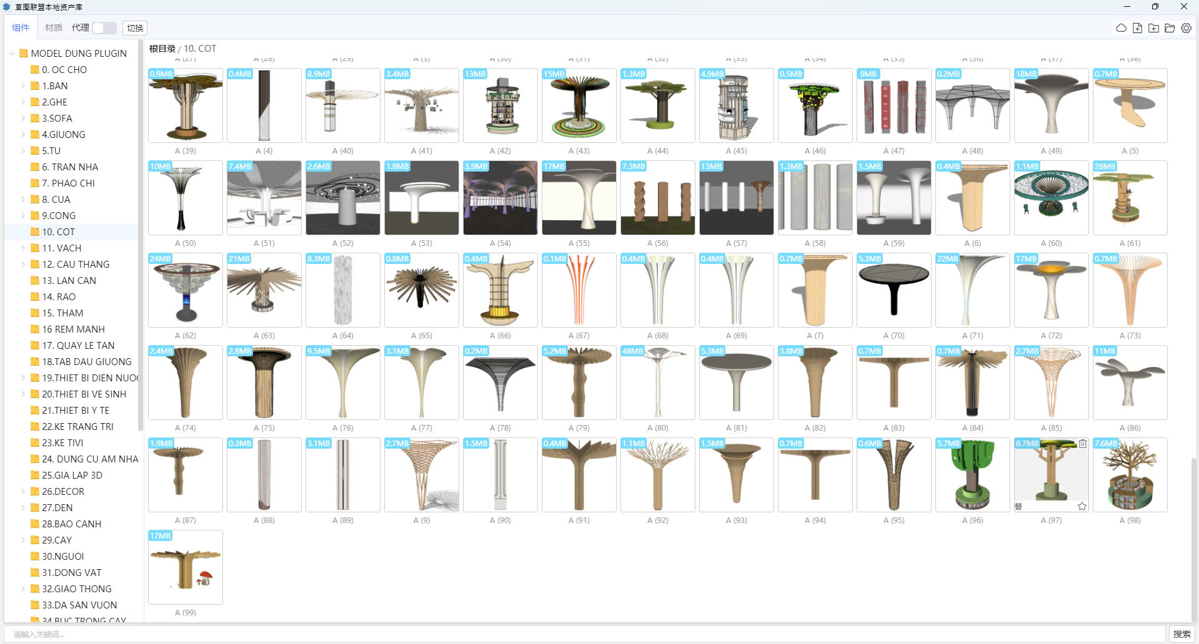Click the open folder icon in toolbar
Screen dimensions: 1199x644
1170,28
